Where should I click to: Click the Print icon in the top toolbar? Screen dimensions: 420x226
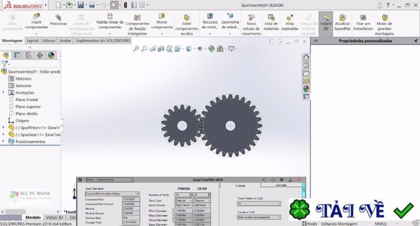(91, 5)
